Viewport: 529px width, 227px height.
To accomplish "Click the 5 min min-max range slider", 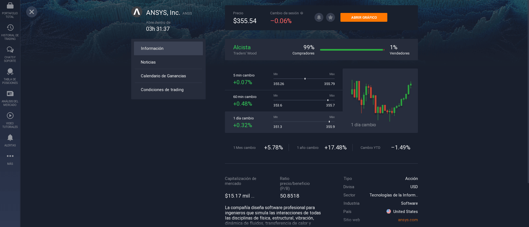I will pos(304,79).
